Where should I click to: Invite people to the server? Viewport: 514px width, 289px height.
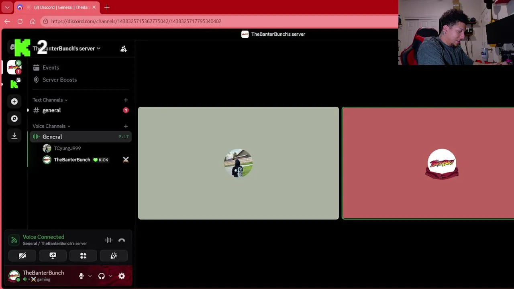(x=124, y=49)
